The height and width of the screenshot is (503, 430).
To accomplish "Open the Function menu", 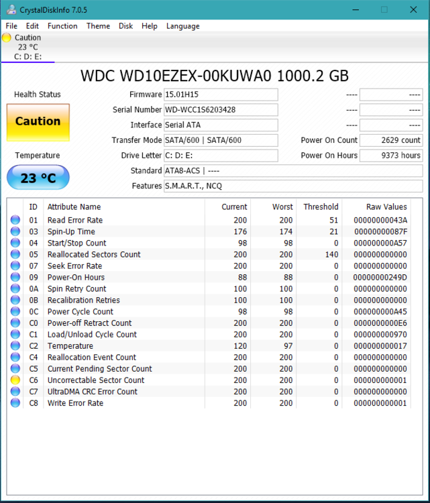I will (x=62, y=26).
